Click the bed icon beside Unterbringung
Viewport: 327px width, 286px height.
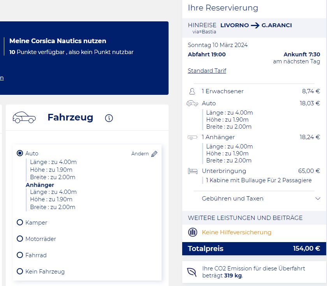pyautogui.click(x=192, y=171)
